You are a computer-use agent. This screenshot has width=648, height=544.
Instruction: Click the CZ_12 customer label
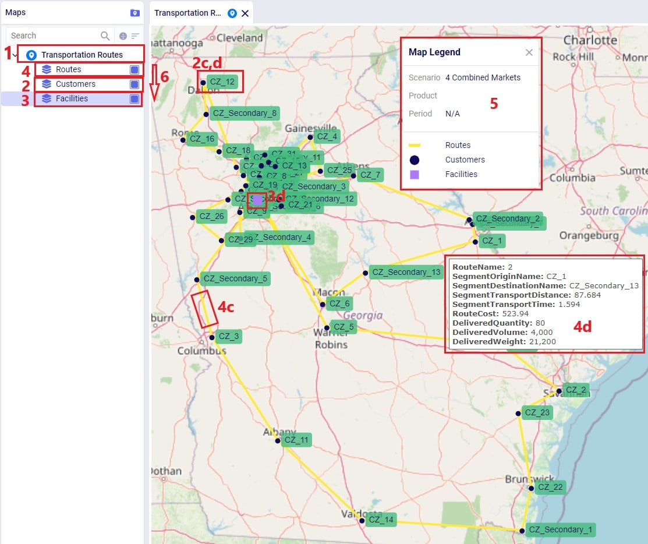click(222, 82)
